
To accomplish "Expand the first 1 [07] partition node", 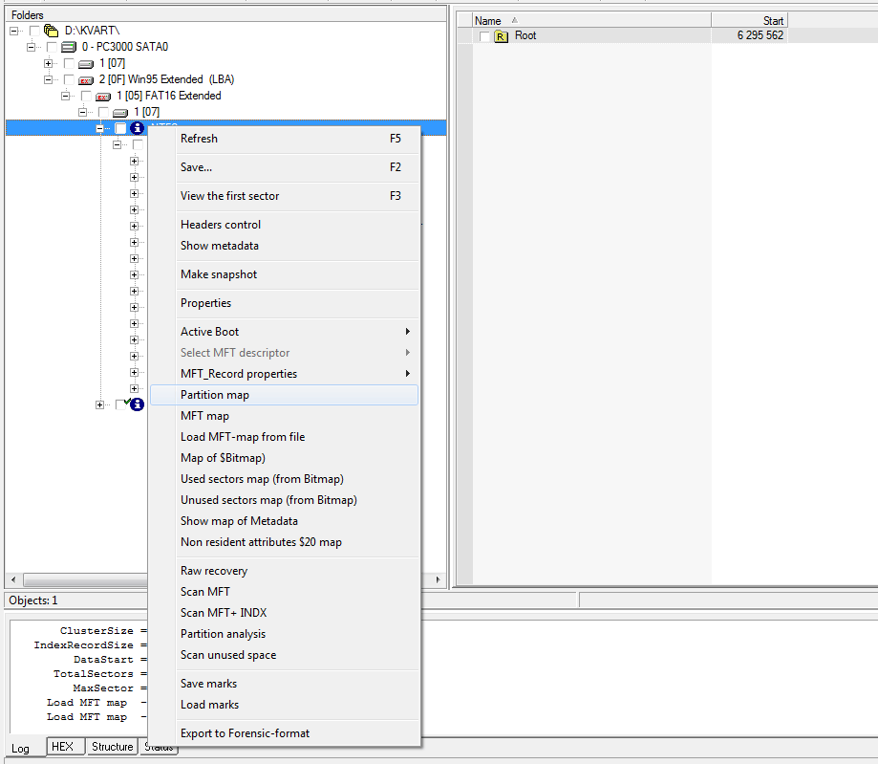I will 49,63.
